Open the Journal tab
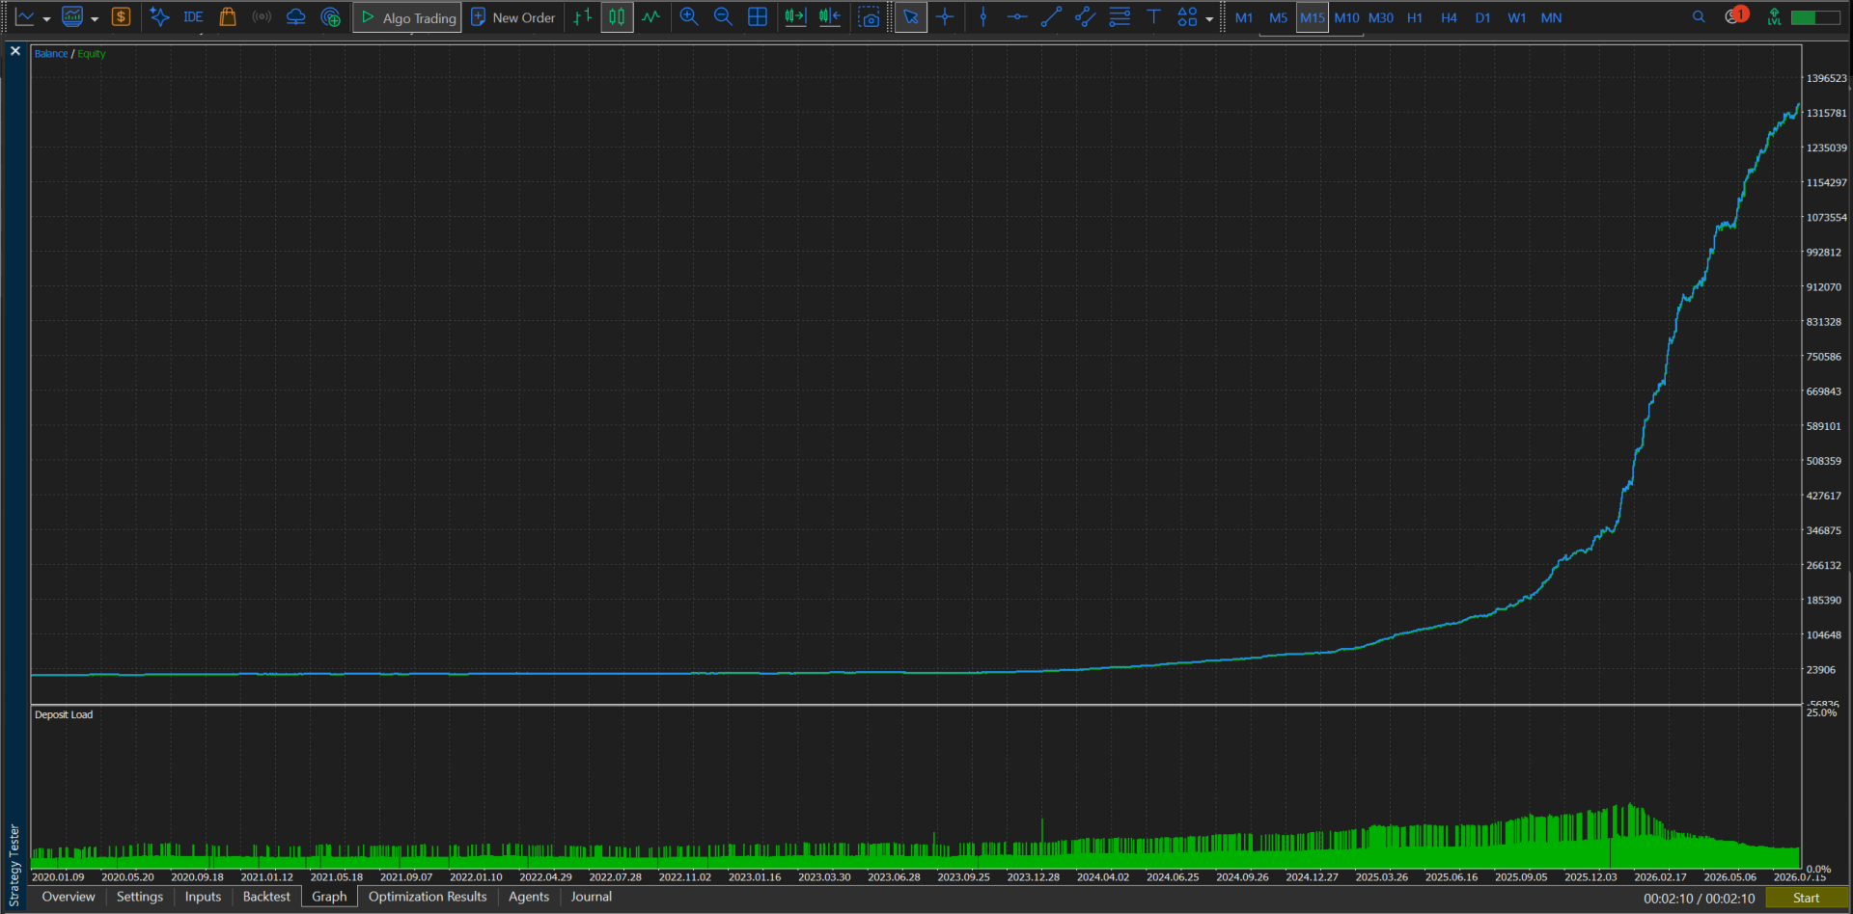The height and width of the screenshot is (914, 1853). (x=592, y=897)
